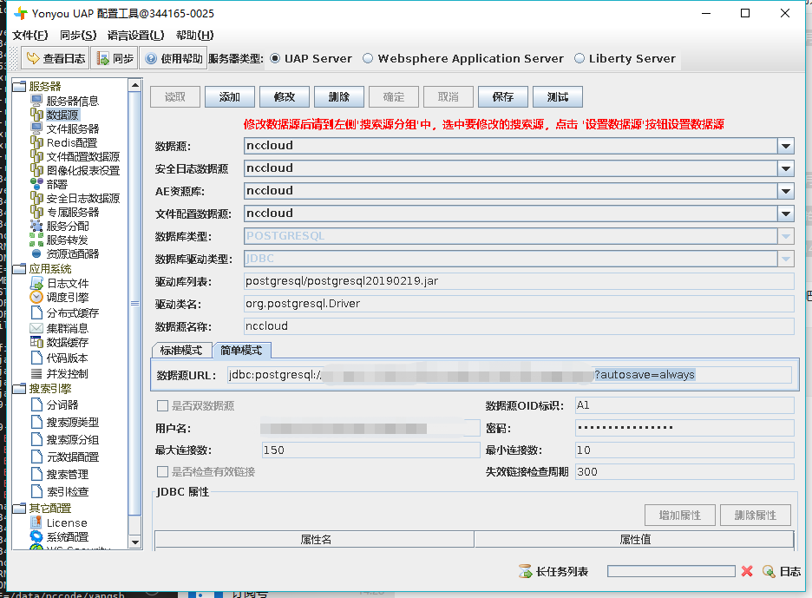This screenshot has width=812, height=598.
Task: Collapse the 搜索引擎 tree folder
Action: (x=19, y=388)
